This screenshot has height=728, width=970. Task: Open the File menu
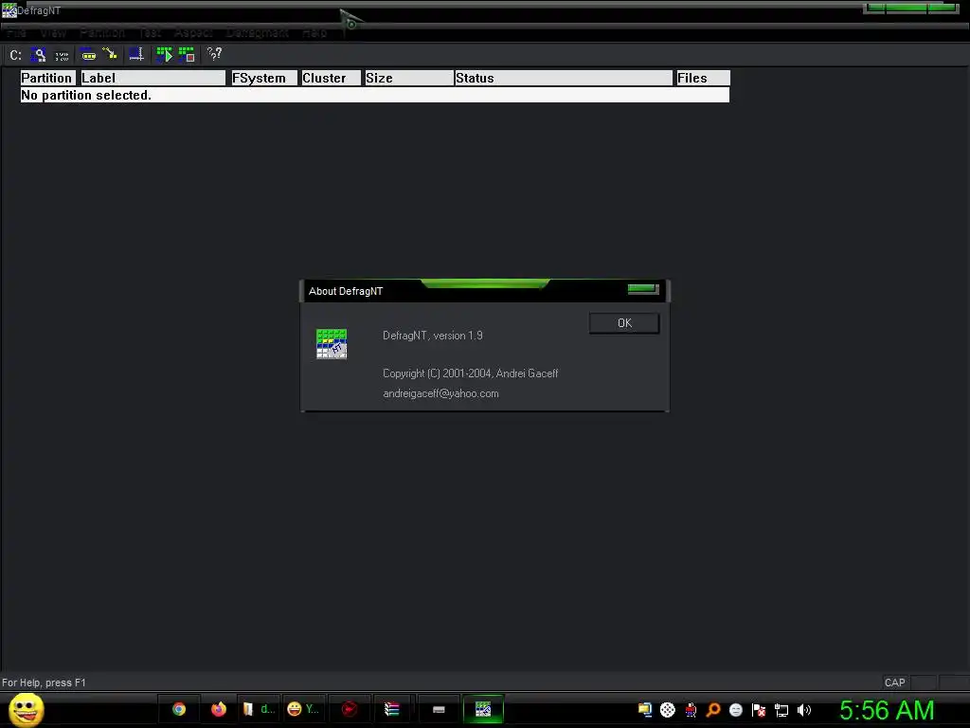pos(17,32)
